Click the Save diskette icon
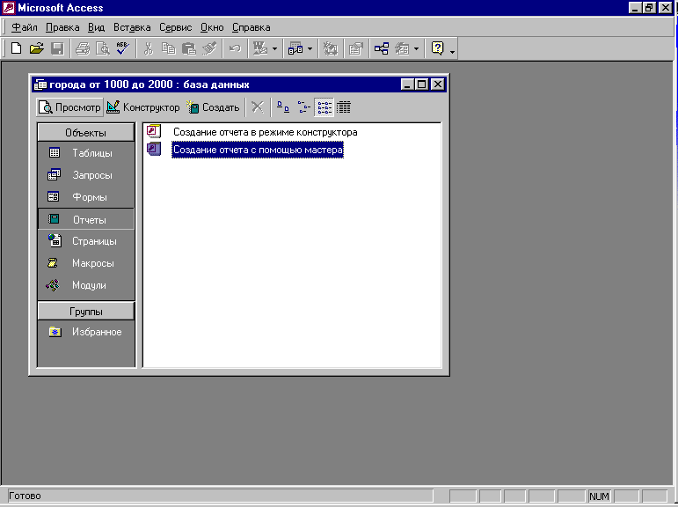This screenshot has height=507, width=678. [57, 48]
